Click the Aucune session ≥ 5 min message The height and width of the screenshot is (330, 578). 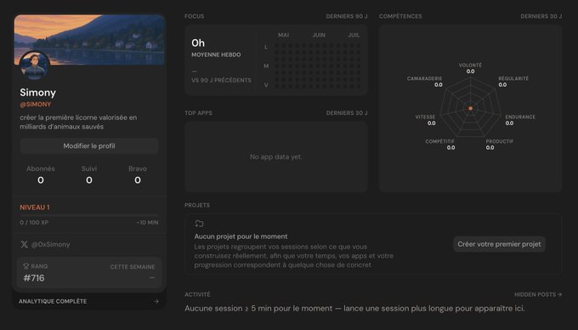(354, 308)
